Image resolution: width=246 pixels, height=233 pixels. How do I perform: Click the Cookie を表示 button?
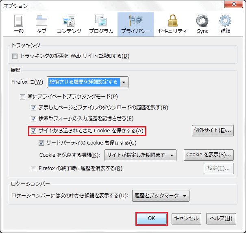point(209,155)
